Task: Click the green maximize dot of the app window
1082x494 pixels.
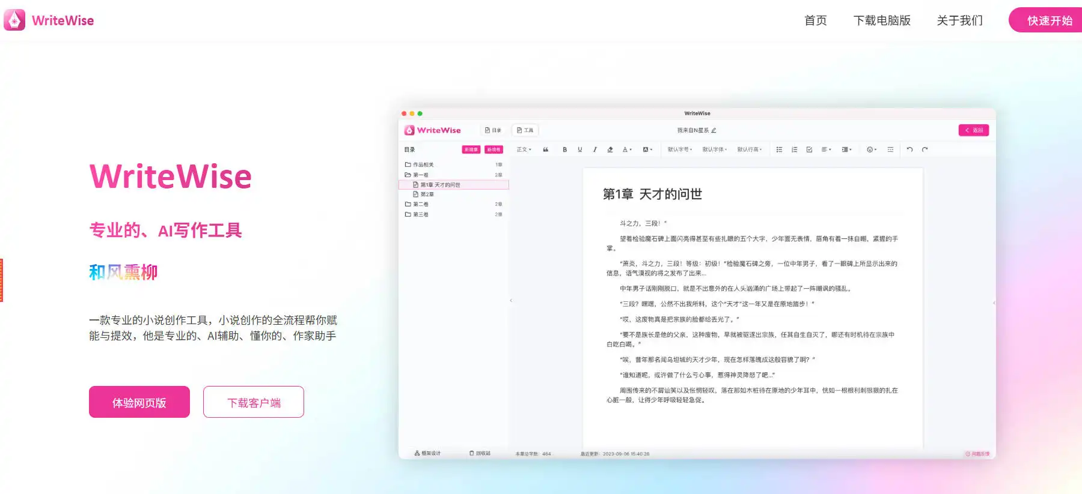Action: pyautogui.click(x=420, y=113)
